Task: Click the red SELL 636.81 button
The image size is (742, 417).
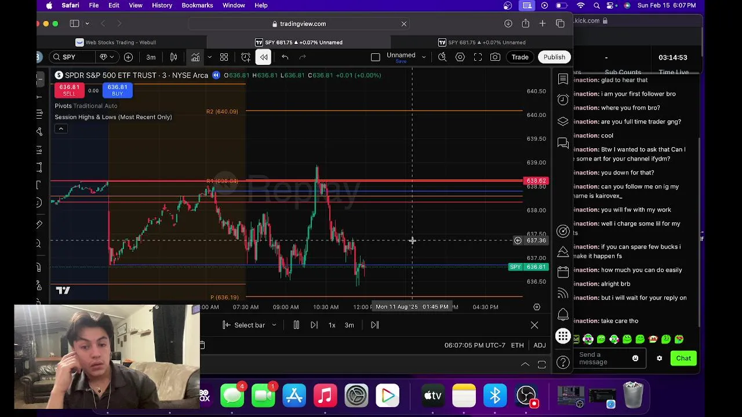Action: (69, 90)
